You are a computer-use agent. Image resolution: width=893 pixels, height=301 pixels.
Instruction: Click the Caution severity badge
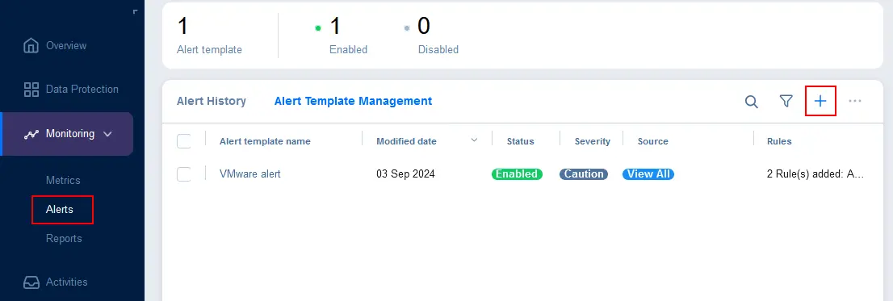pyautogui.click(x=584, y=174)
